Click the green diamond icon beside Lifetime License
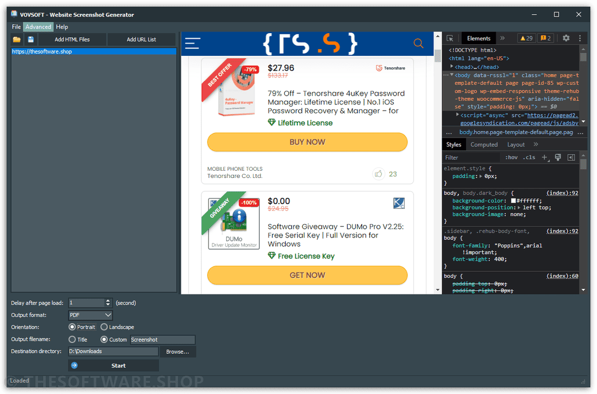Viewport: 597px width, 394px height. 271,123
